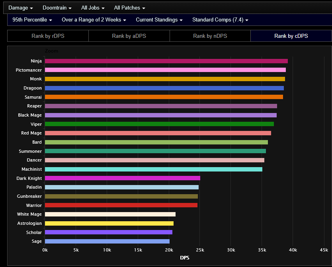Click the teal Summoner bar

click(x=155, y=151)
